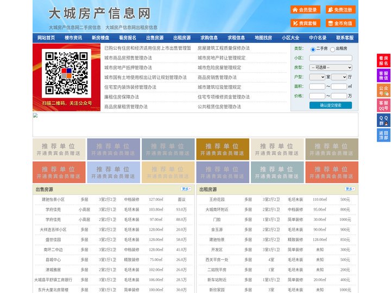391x293 pixels.
Task: Click 更多 in 出售房源 panel header
Action: pyautogui.click(x=186, y=189)
